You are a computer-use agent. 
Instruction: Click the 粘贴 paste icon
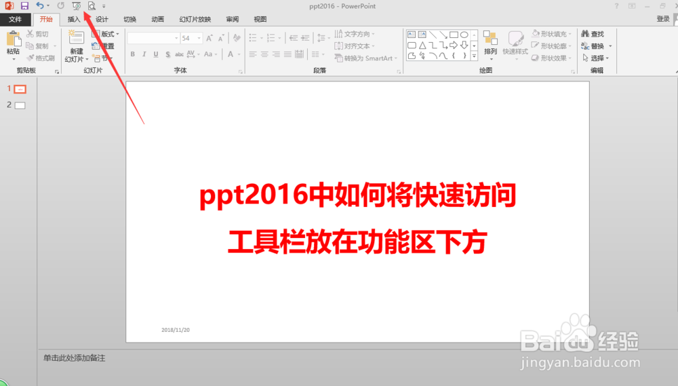pyautogui.click(x=14, y=39)
